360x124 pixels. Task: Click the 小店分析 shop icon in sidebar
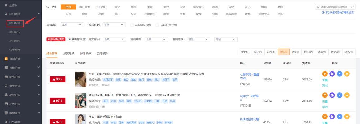tap(6, 104)
